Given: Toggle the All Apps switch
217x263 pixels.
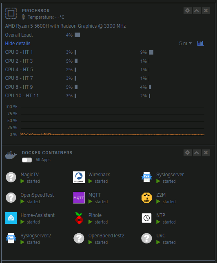Looking at the screenshot, I should coord(27,160).
